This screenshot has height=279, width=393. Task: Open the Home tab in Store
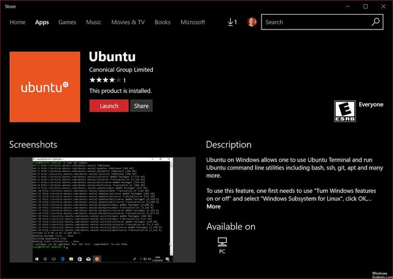coord(18,22)
